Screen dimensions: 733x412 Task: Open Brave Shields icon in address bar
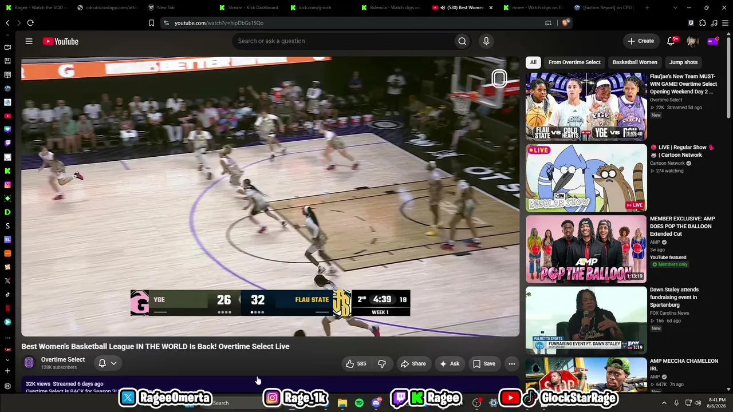565,23
